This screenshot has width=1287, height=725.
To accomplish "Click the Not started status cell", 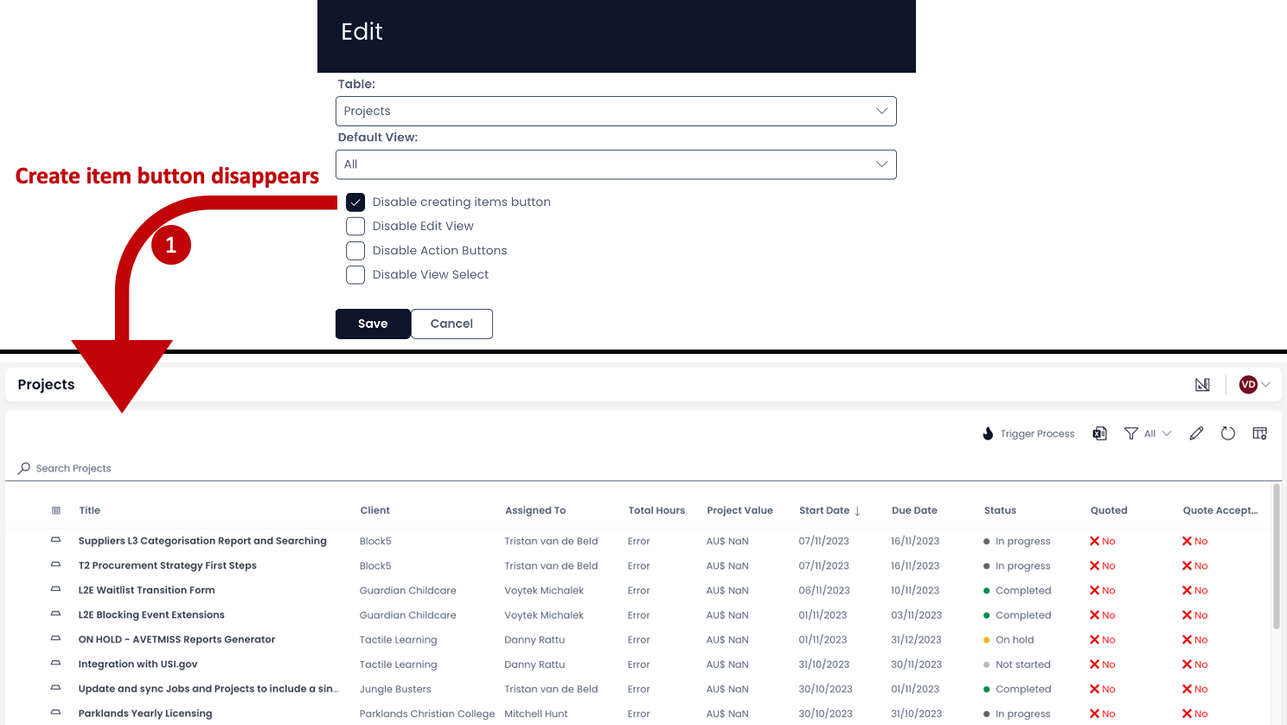I will click(x=1017, y=664).
